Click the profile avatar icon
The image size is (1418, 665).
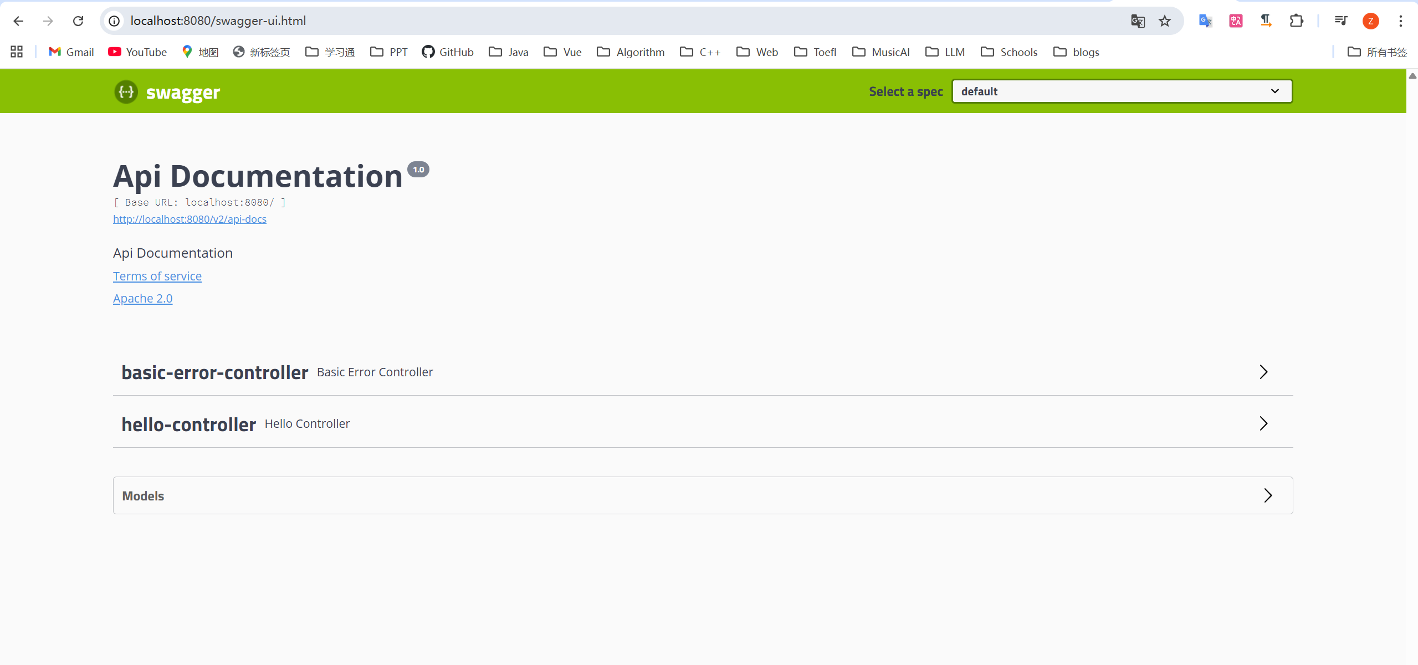(1370, 21)
